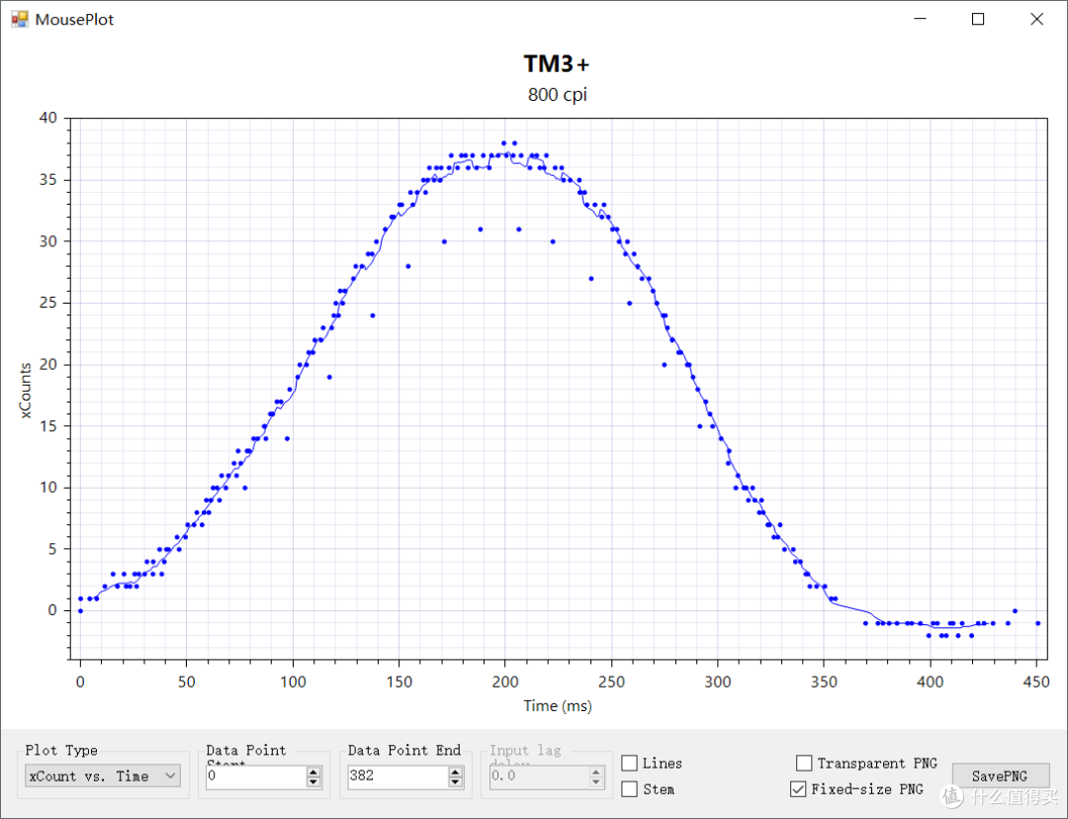Click the Data Point Start input field
Image resolution: width=1068 pixels, height=819 pixels.
click(256, 776)
